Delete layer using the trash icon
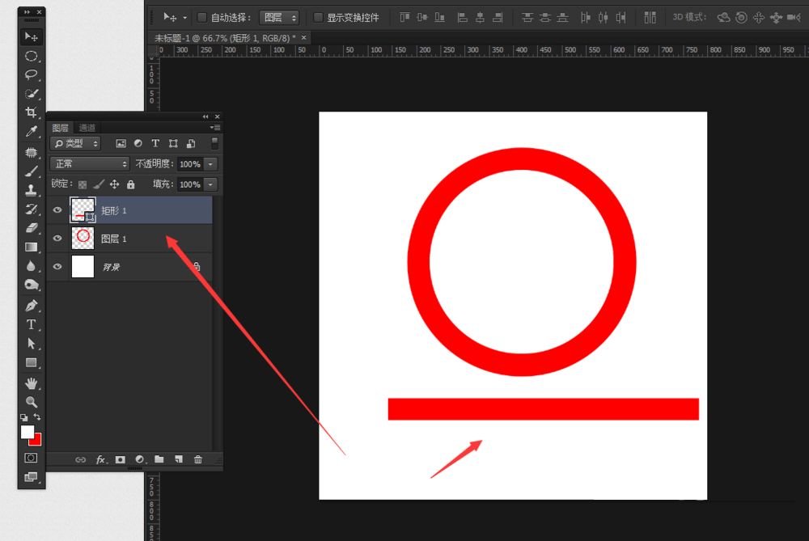The height and width of the screenshot is (541, 809). [x=198, y=459]
